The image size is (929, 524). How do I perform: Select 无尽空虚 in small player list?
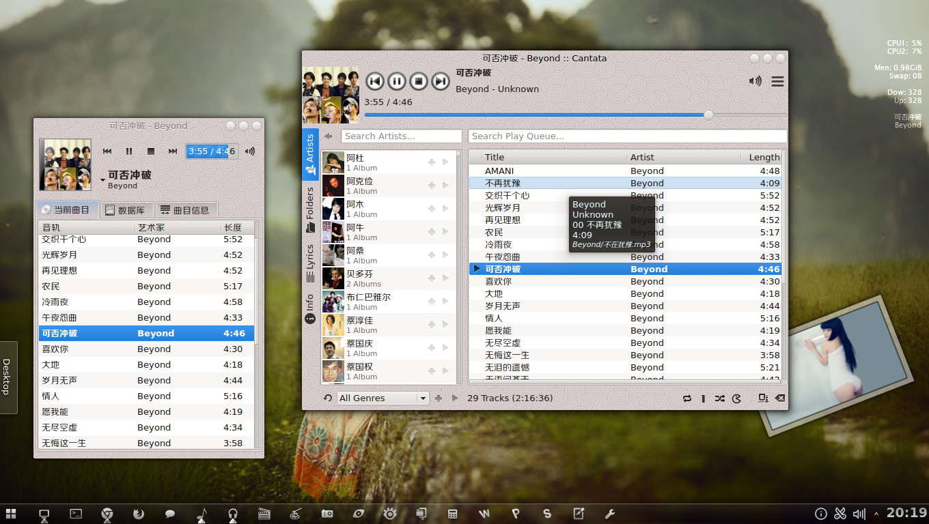[146, 427]
